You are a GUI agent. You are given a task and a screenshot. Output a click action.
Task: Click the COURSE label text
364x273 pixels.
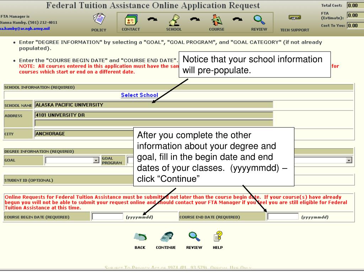tap(216, 29)
